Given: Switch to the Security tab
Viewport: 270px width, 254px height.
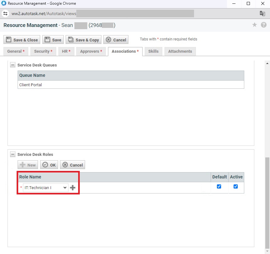Looking at the screenshot, I should coord(43,51).
